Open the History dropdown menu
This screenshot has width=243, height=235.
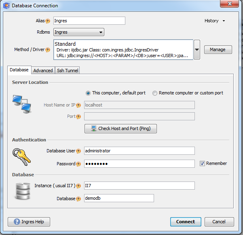[215, 21]
